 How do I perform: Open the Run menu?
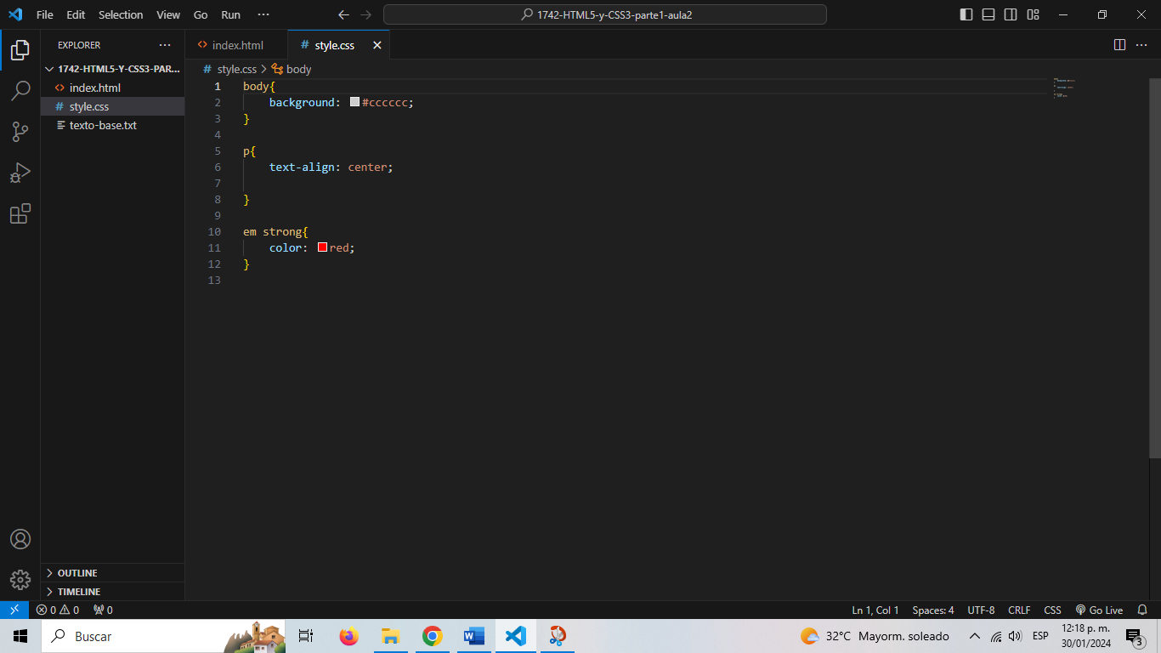pyautogui.click(x=230, y=14)
